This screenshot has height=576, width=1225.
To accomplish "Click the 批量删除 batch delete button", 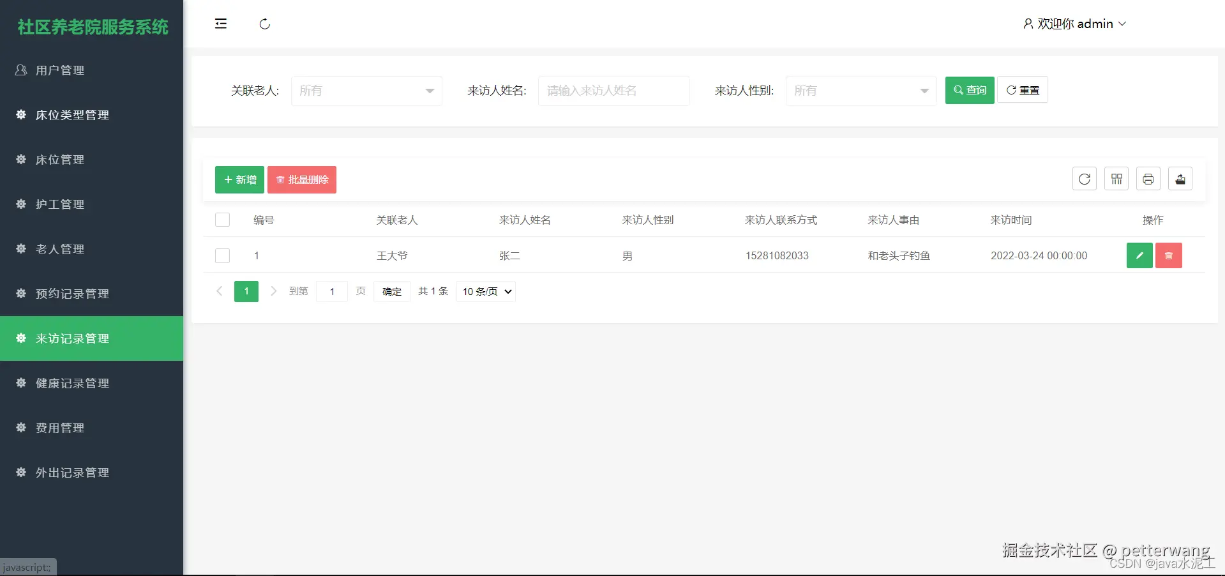I will [302, 179].
